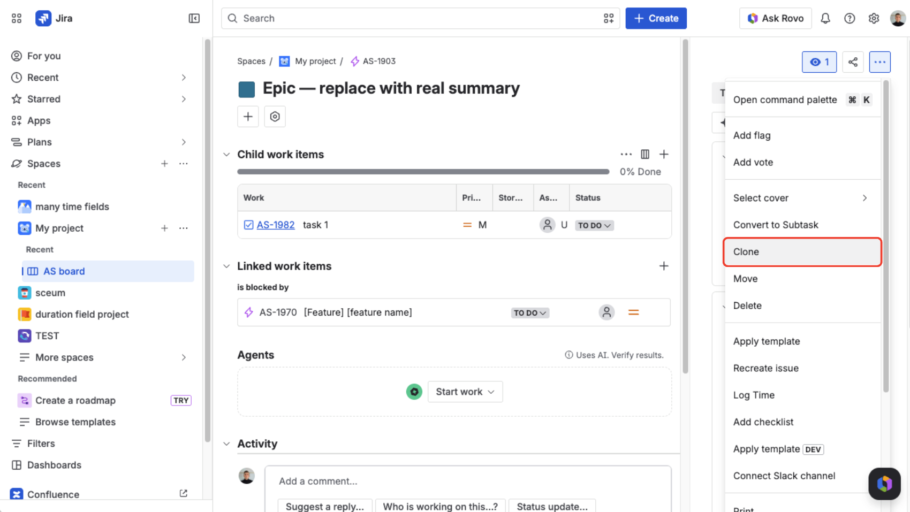Click the Ask Rovo button
This screenshot has height=512, width=910.
(775, 18)
